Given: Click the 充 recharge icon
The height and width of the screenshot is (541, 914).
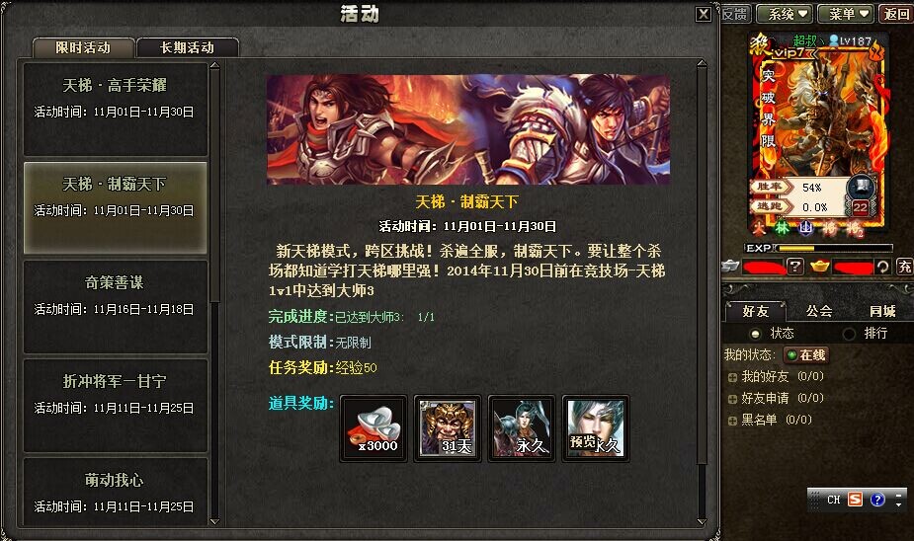Looking at the screenshot, I should click(904, 267).
